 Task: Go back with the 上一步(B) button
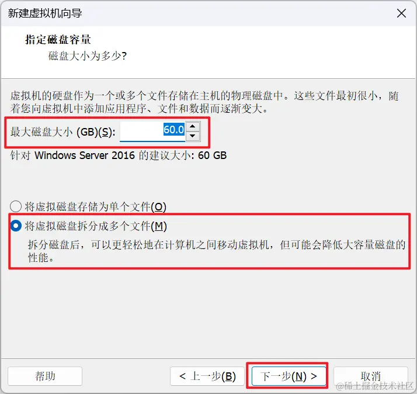(x=207, y=376)
